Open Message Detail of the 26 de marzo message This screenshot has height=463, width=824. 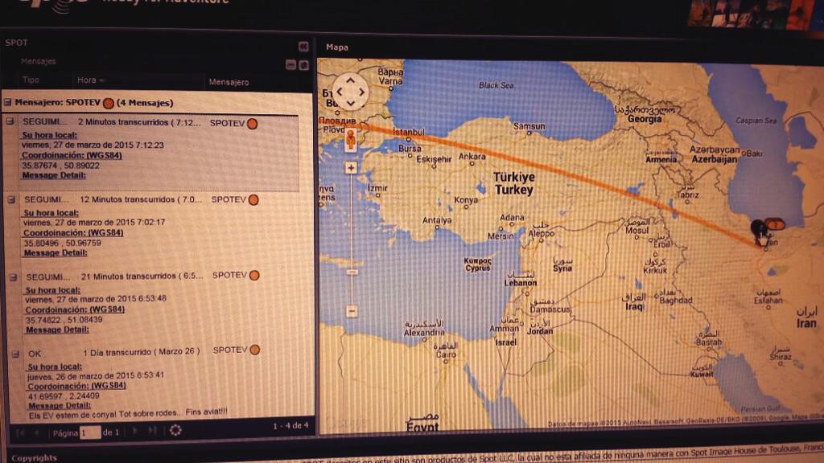click(60, 406)
